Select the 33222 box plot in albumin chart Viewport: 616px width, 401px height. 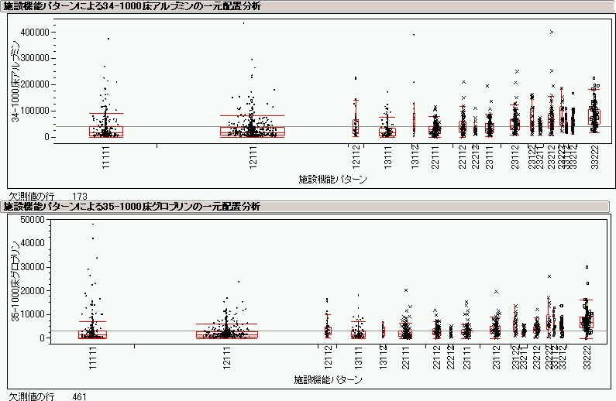(x=594, y=116)
